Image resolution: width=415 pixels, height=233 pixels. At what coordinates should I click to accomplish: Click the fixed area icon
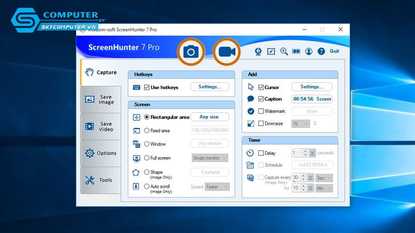pyautogui.click(x=136, y=130)
